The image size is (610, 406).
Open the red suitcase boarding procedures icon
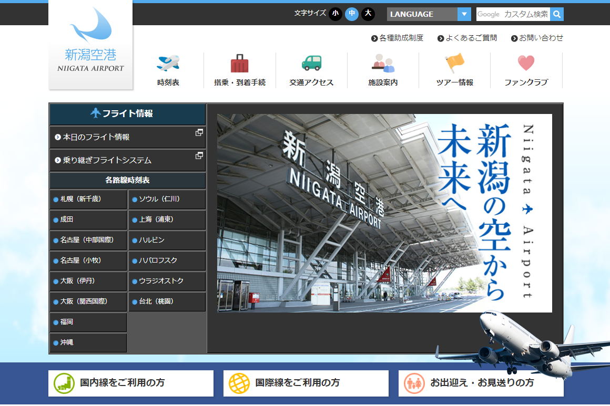pos(239,64)
